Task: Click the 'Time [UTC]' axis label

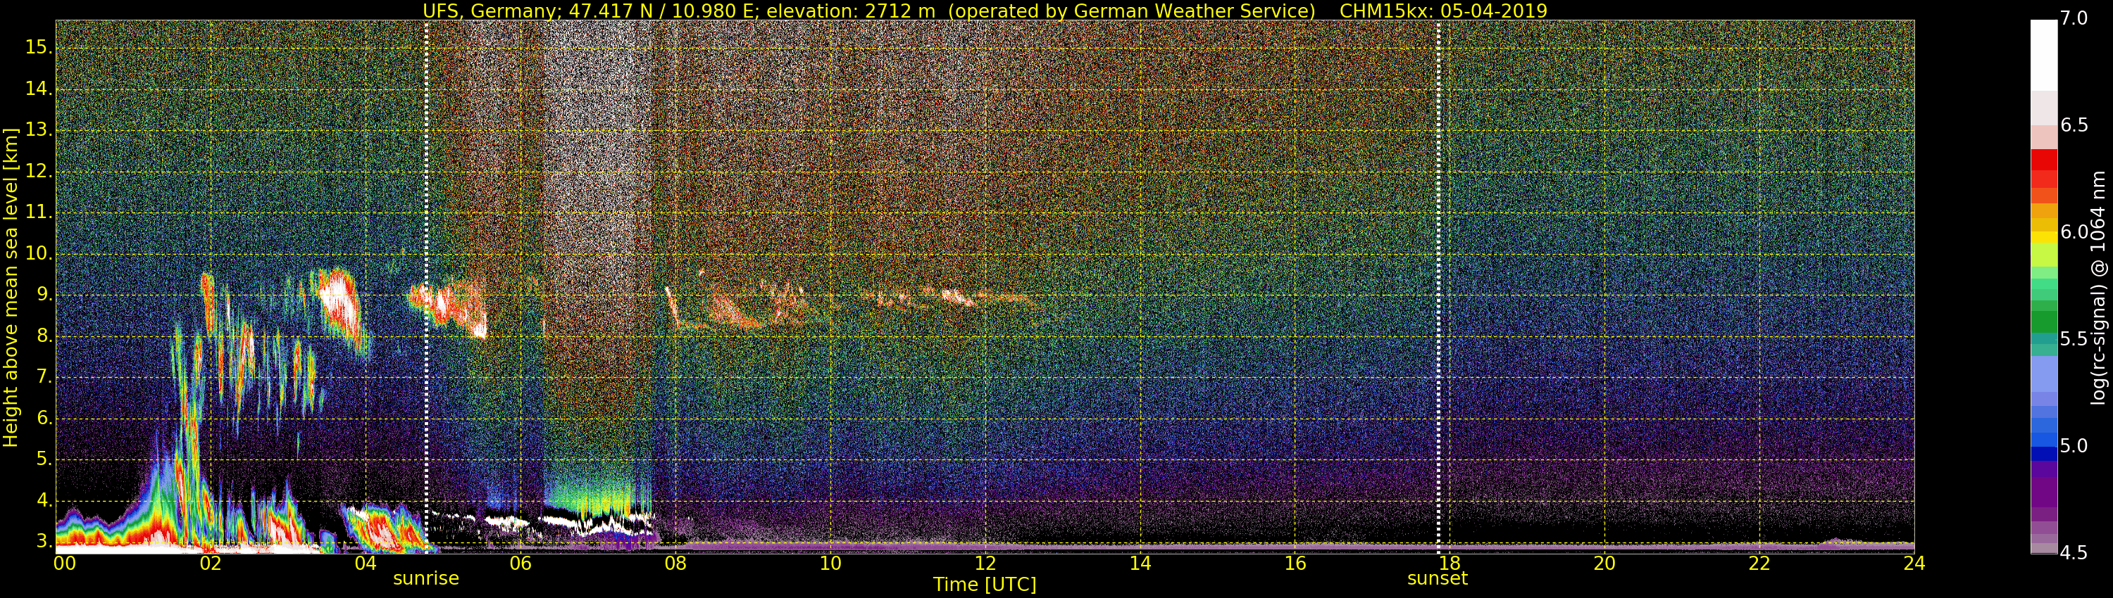Action: tap(985, 585)
